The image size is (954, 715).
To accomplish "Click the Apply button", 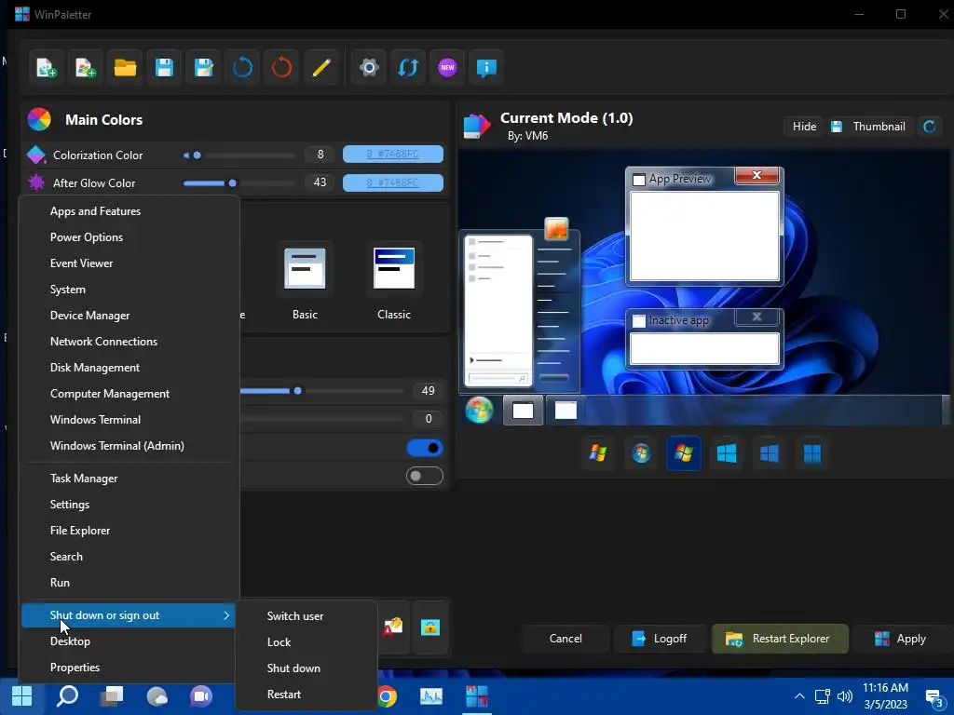I will 903,639.
